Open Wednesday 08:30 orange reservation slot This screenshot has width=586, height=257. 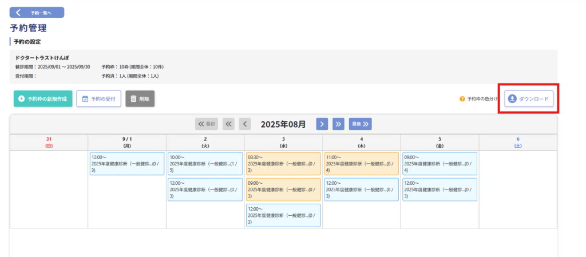click(x=283, y=163)
